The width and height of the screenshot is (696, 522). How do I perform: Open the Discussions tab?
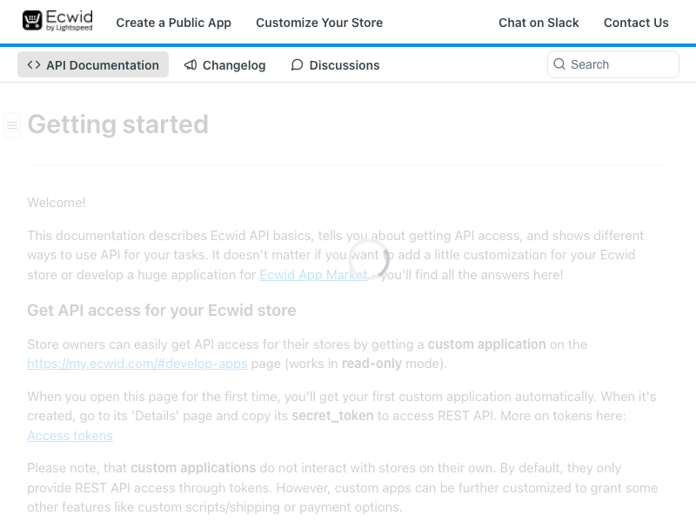[x=335, y=64]
